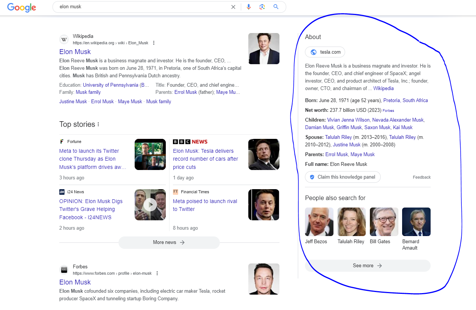Open Justine Musk sitelink under Wikipedia result
This screenshot has width=476, height=310.
point(73,101)
